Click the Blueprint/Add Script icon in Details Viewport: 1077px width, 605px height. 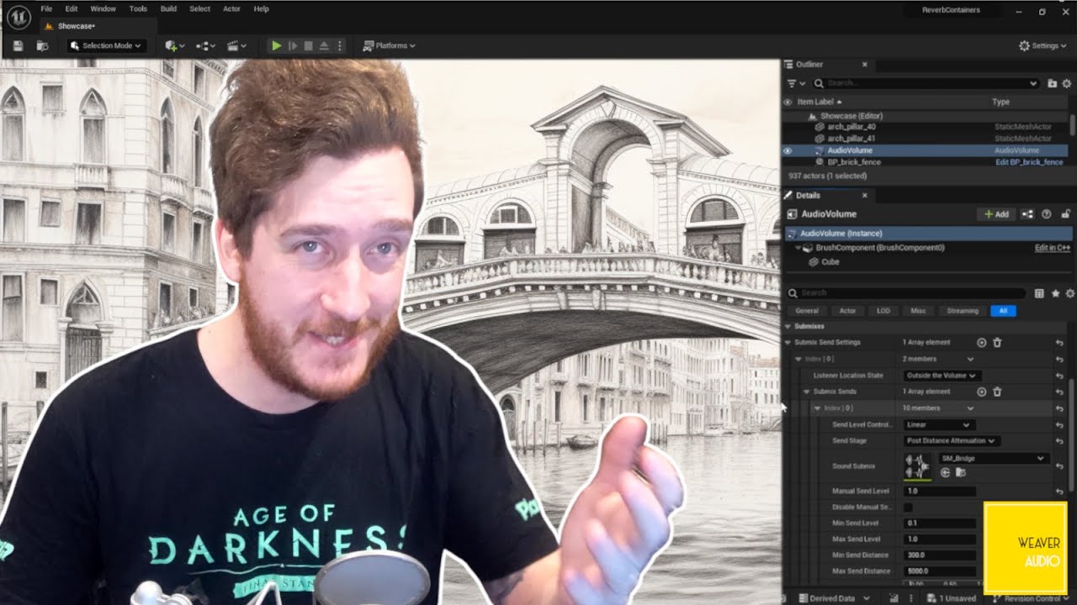[x=1027, y=214]
